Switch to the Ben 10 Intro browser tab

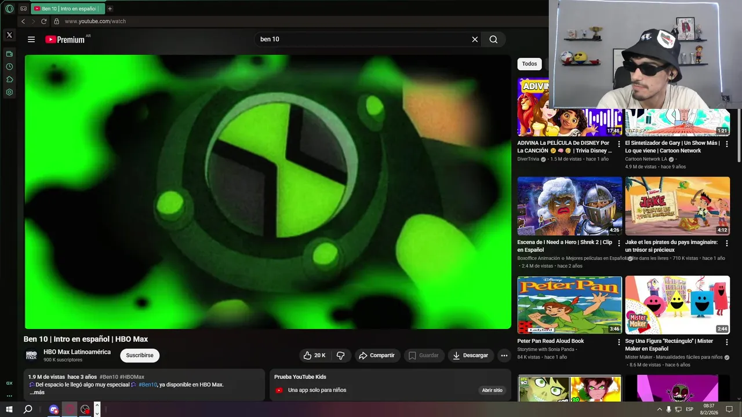click(x=68, y=9)
